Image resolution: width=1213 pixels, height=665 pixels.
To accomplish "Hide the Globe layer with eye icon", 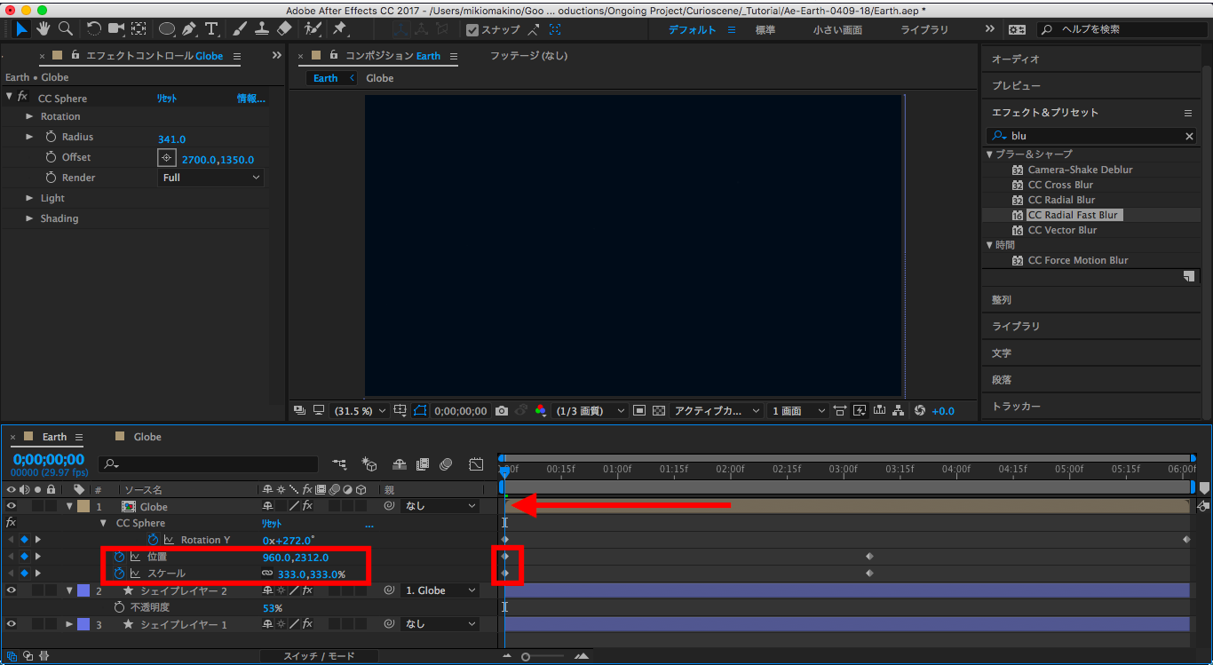I will click(x=11, y=506).
